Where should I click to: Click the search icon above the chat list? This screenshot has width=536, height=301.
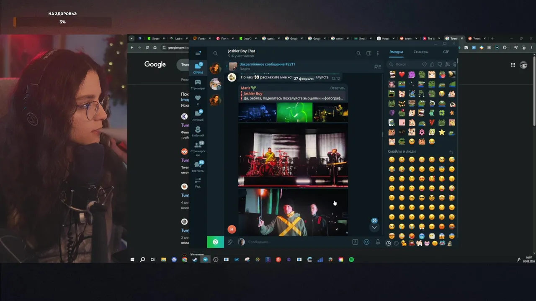point(215,53)
